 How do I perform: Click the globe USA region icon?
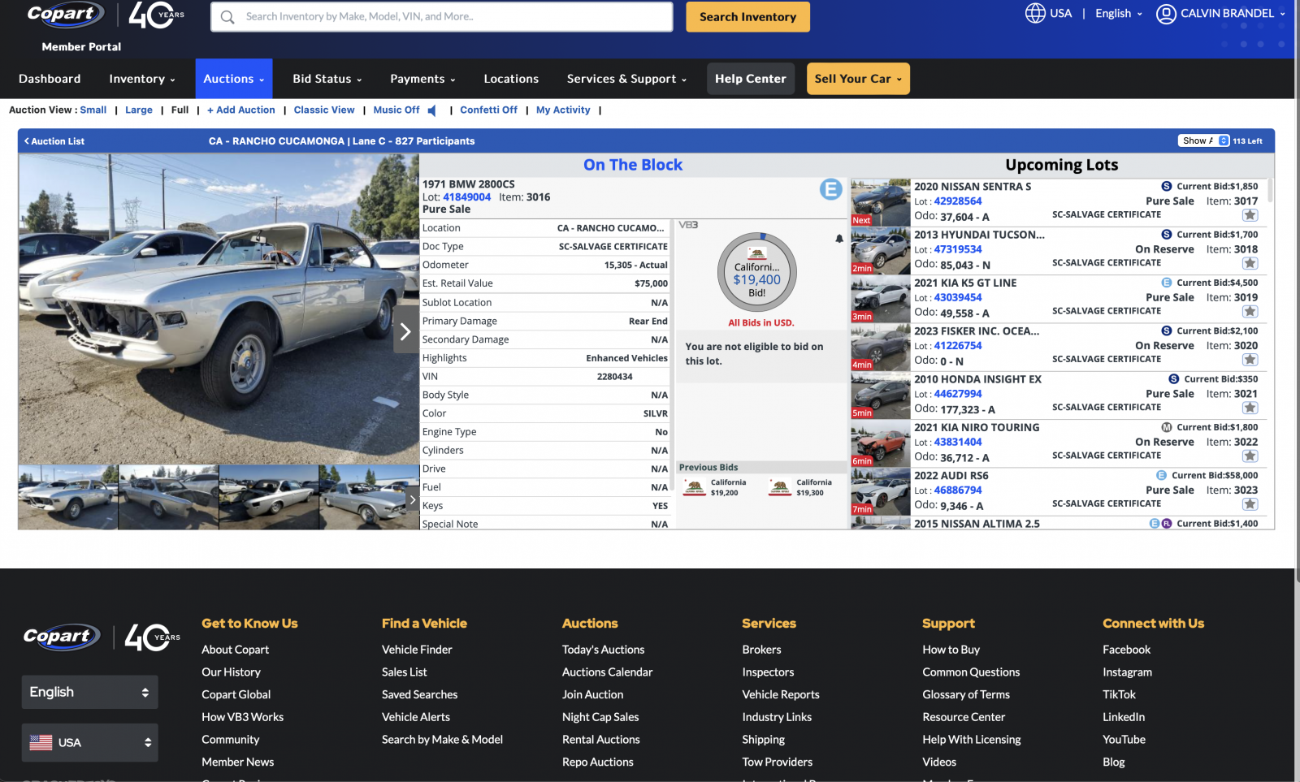[1035, 13]
